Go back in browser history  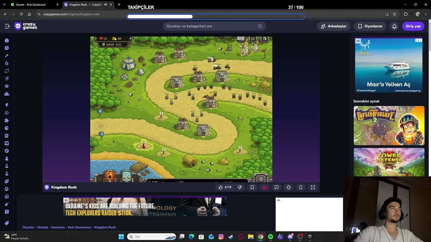point(5,14)
